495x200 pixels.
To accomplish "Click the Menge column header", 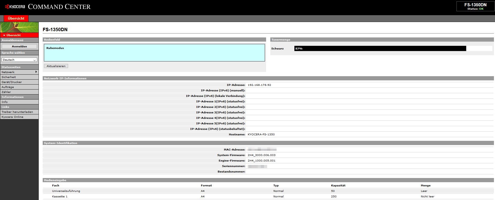I will [426, 185].
